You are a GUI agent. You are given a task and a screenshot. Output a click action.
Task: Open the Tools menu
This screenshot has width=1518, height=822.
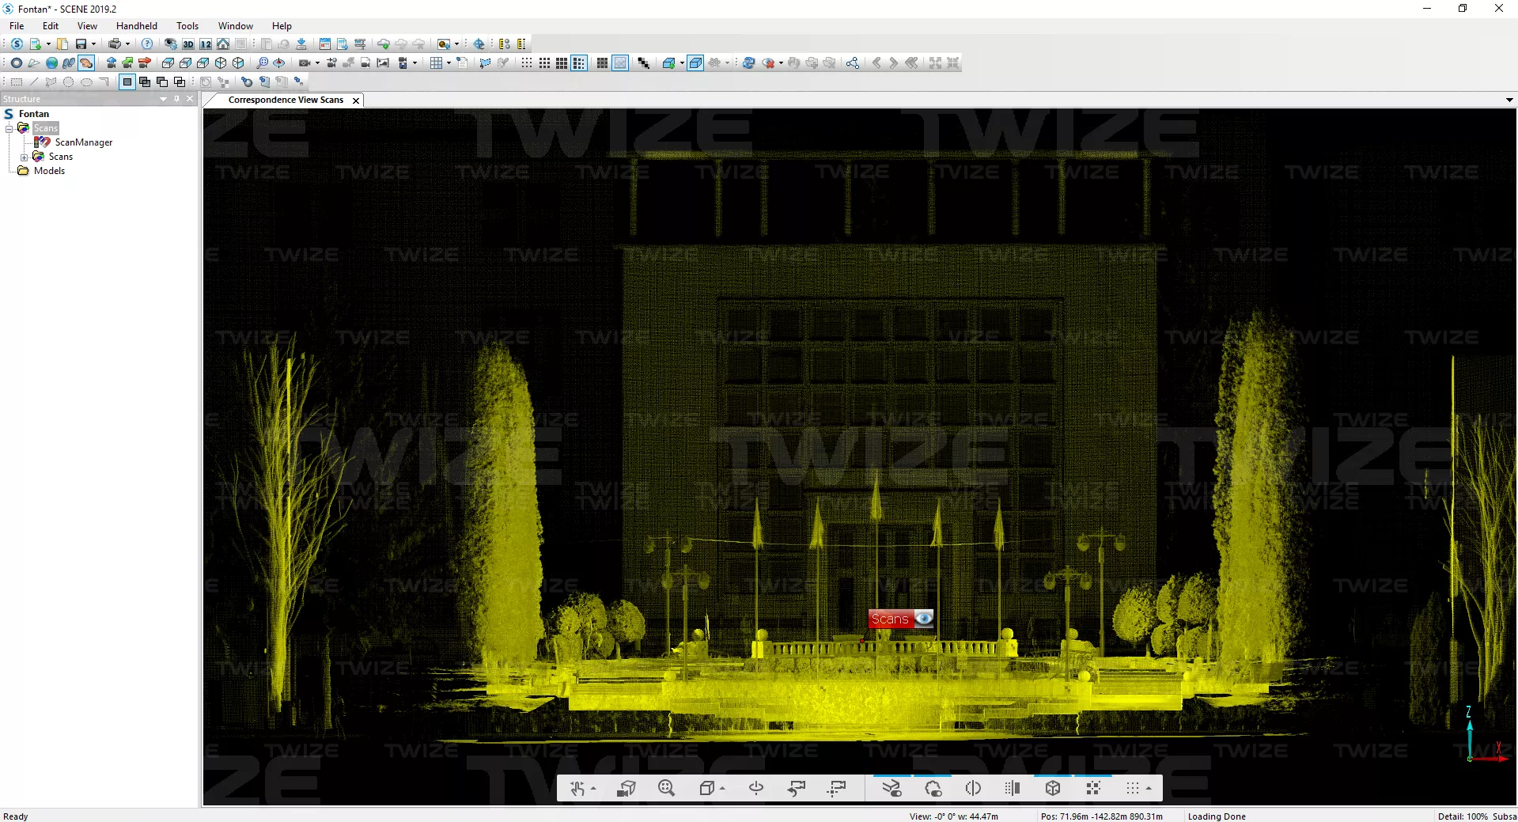click(187, 26)
